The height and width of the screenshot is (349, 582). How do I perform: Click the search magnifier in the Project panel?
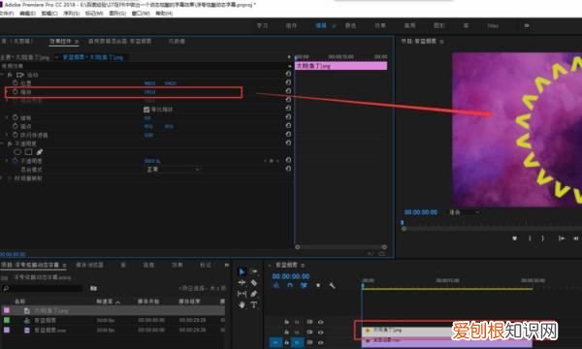(x=6, y=288)
